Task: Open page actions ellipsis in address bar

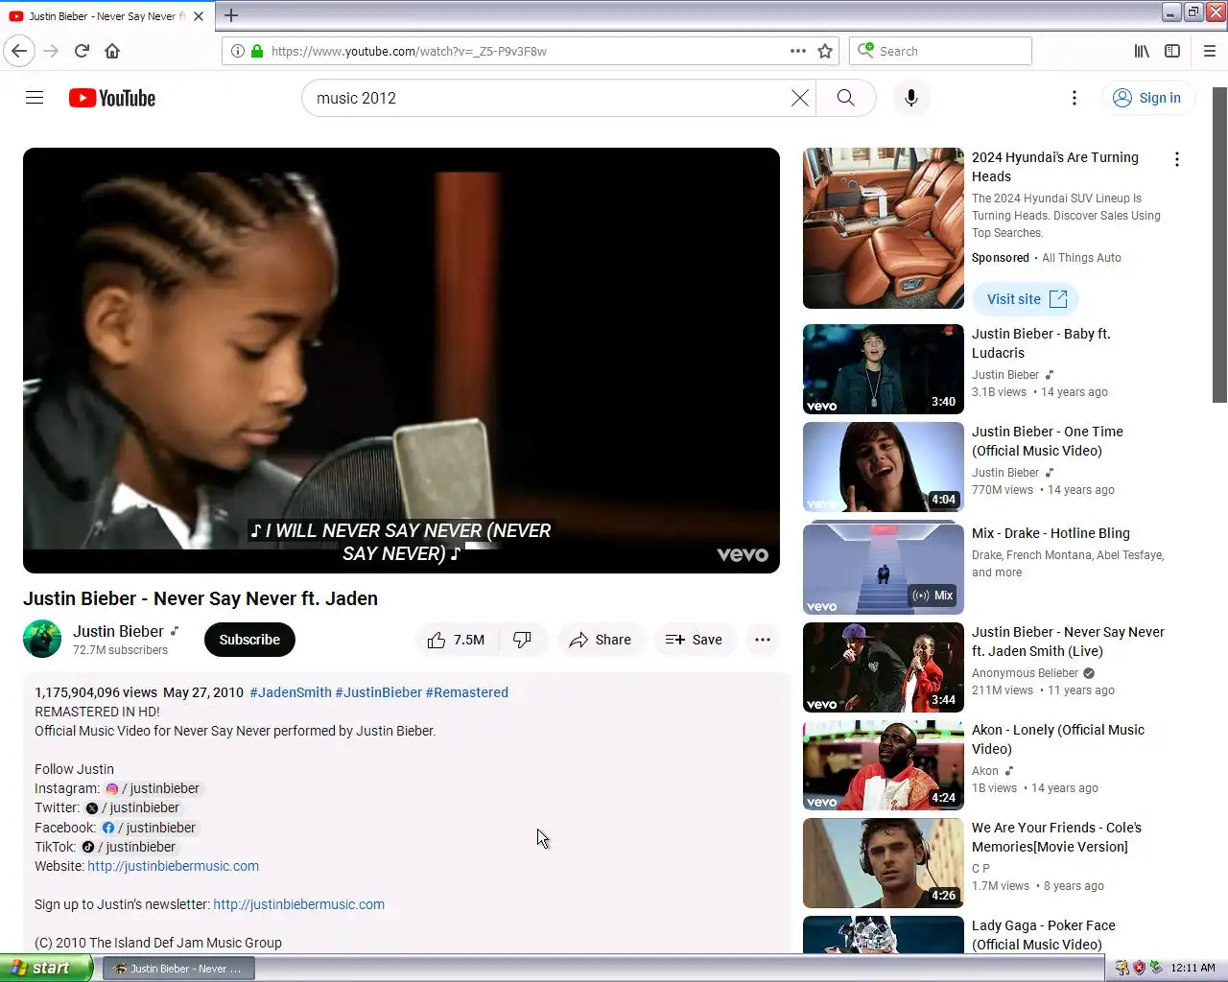Action: (798, 51)
